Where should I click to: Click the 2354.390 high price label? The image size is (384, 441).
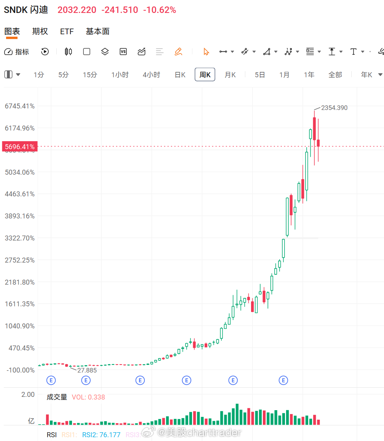pos(334,108)
